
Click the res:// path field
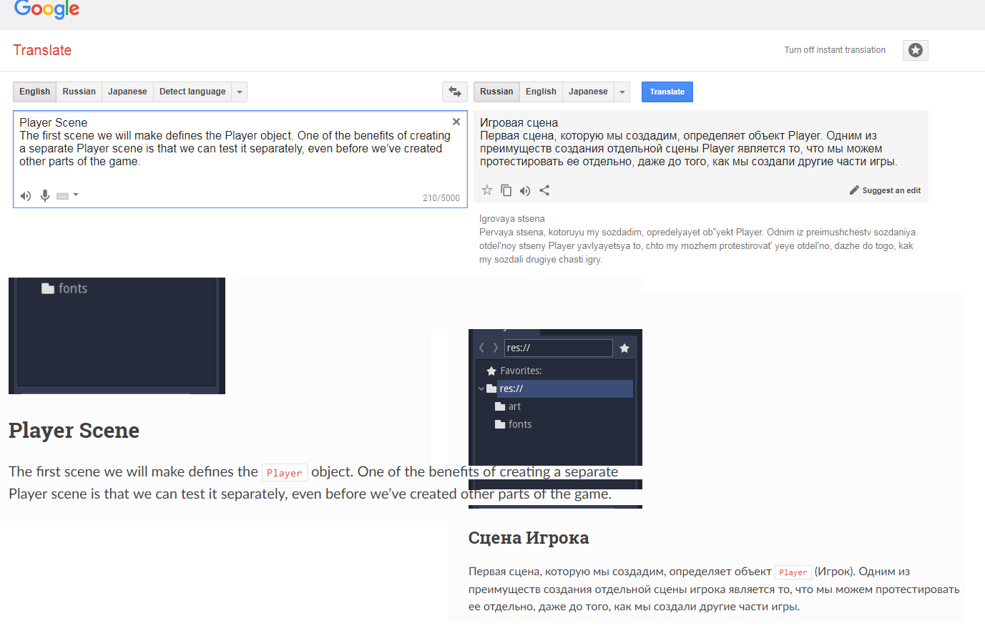(559, 348)
